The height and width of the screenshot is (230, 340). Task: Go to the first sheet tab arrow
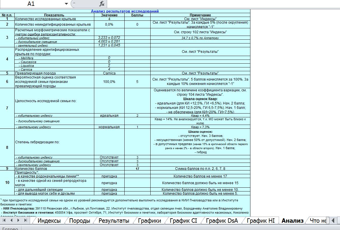(4, 220)
